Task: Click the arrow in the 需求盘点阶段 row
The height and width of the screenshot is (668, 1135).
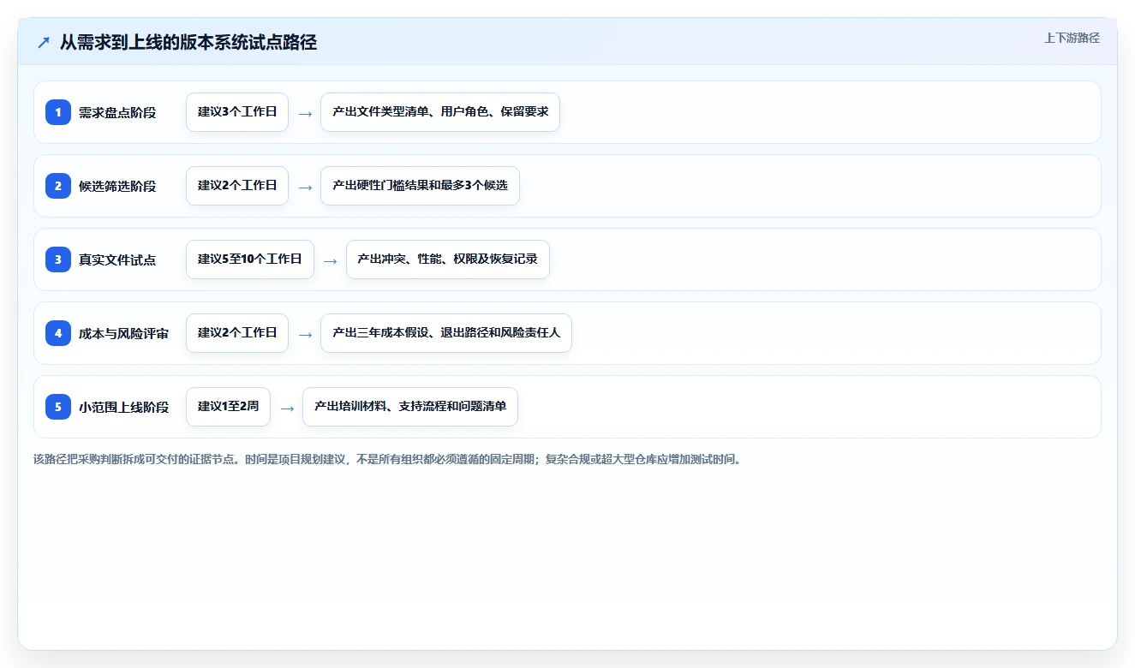Action: point(305,113)
